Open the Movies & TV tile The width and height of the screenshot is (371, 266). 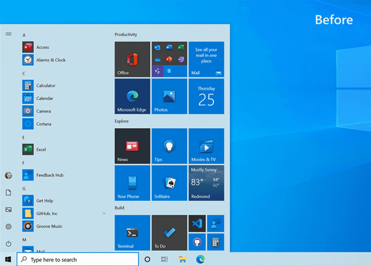tap(206, 146)
